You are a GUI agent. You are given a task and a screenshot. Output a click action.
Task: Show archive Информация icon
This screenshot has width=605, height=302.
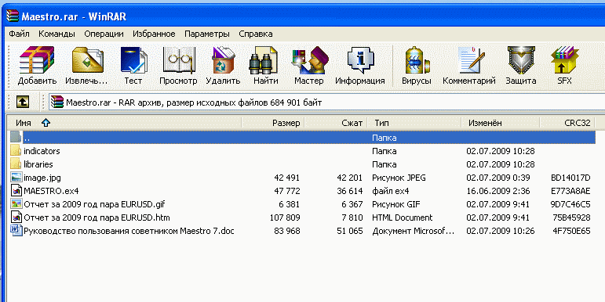(360, 60)
